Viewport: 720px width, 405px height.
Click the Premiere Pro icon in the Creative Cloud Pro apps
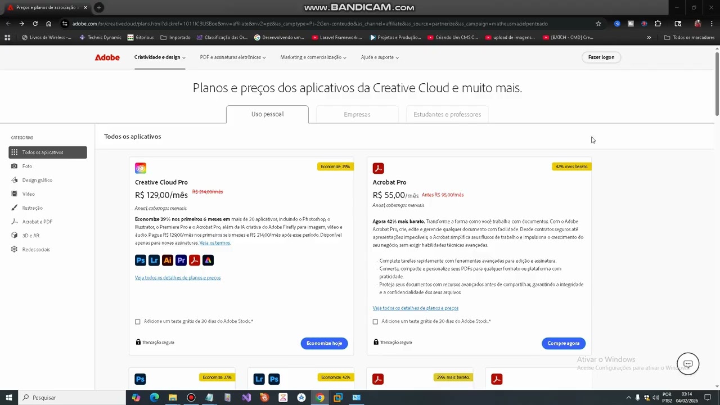[181, 260]
